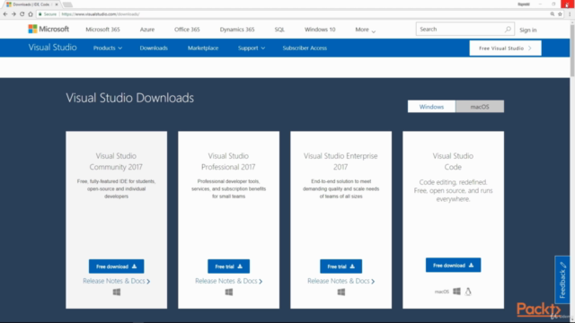The image size is (575, 323).
Task: Click the browser forward arrow
Action: point(13,14)
